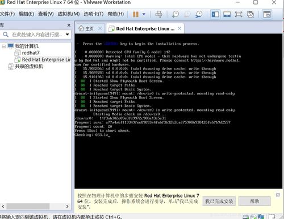This screenshot has height=219, width=284.
Task: Collapse the 我的计算机 tree node
Action: coord(3,46)
